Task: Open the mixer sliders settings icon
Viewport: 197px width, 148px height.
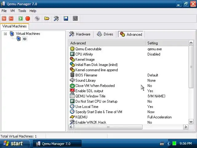Action: coord(75,18)
